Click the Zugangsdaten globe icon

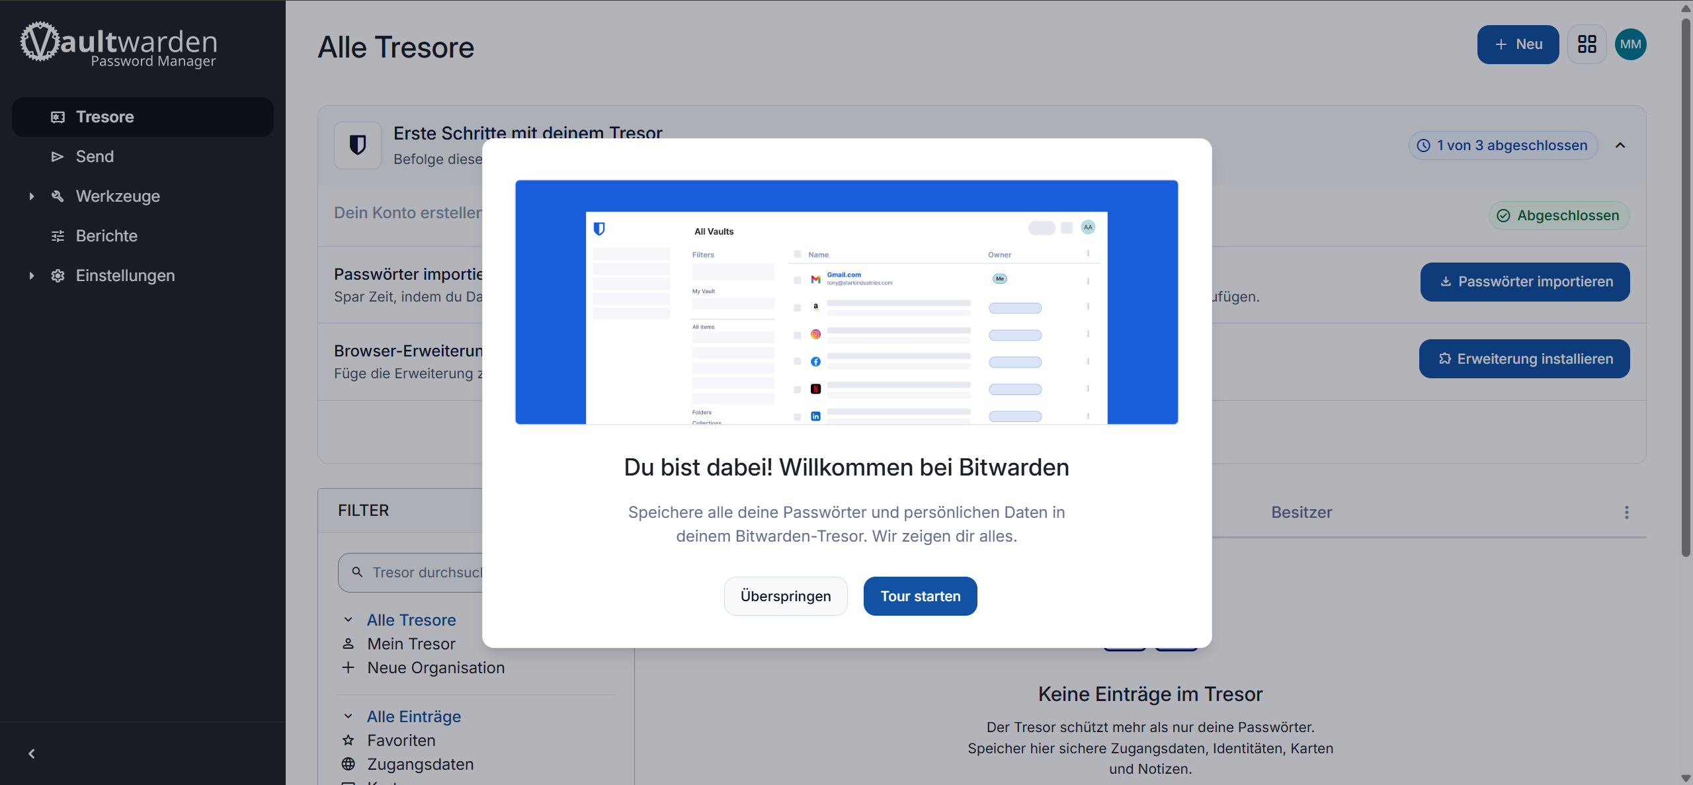pos(349,764)
